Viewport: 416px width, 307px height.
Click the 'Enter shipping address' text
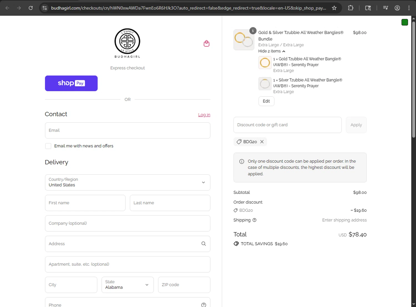coord(344,220)
